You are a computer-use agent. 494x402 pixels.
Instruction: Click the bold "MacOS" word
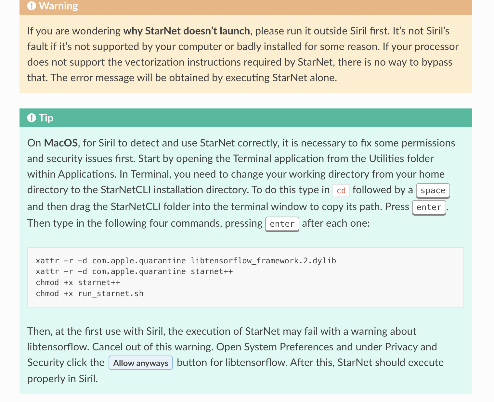61,143
